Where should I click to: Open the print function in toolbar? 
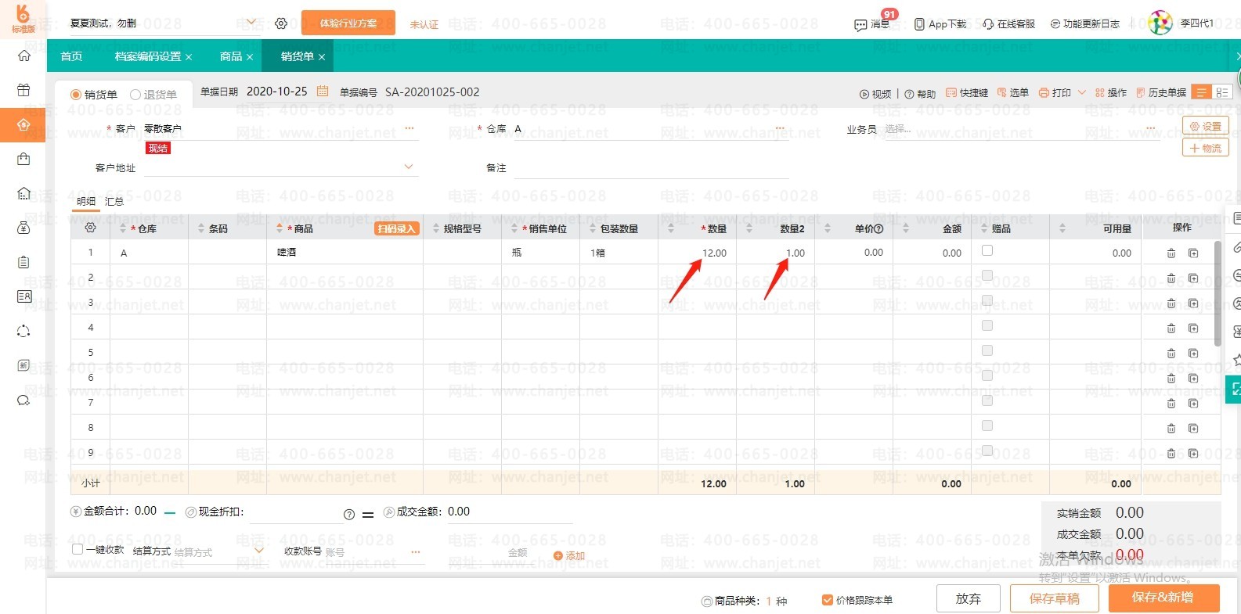click(x=1054, y=92)
